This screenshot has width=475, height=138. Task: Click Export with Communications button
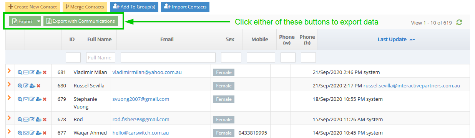click(81, 21)
